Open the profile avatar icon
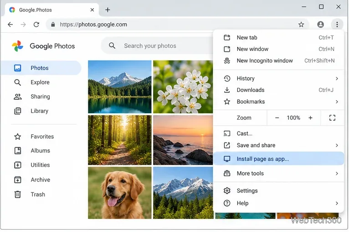349x232 pixels. click(320, 25)
